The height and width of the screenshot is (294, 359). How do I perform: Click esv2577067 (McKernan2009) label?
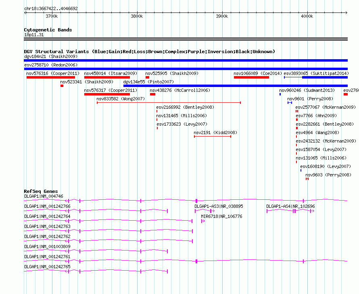(x=326, y=107)
